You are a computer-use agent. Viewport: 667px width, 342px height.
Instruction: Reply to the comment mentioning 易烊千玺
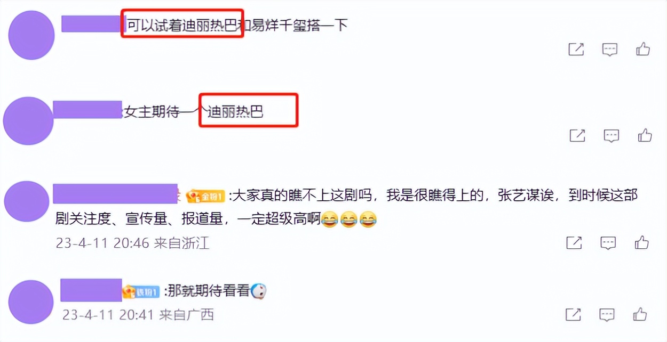click(x=610, y=50)
